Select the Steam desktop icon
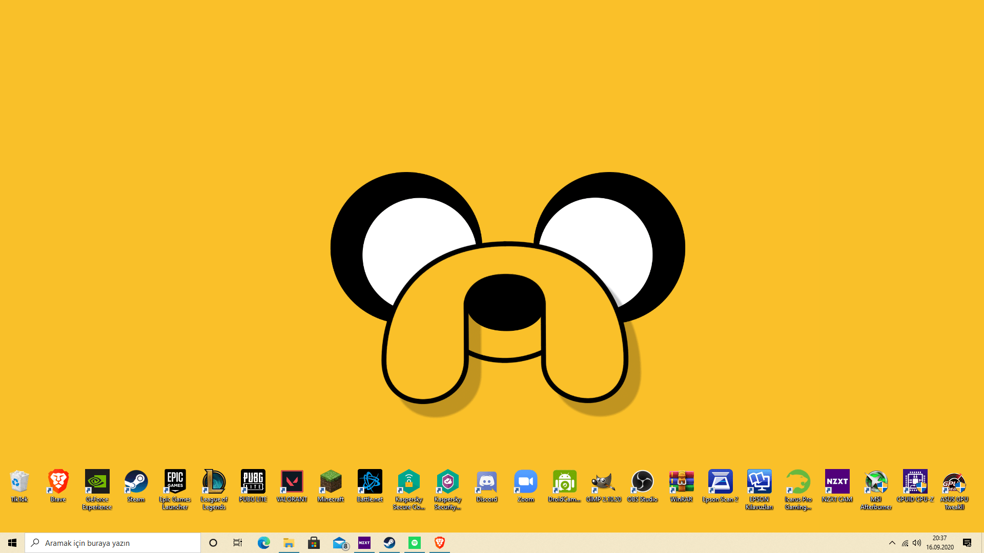This screenshot has width=984, height=553. (136, 482)
